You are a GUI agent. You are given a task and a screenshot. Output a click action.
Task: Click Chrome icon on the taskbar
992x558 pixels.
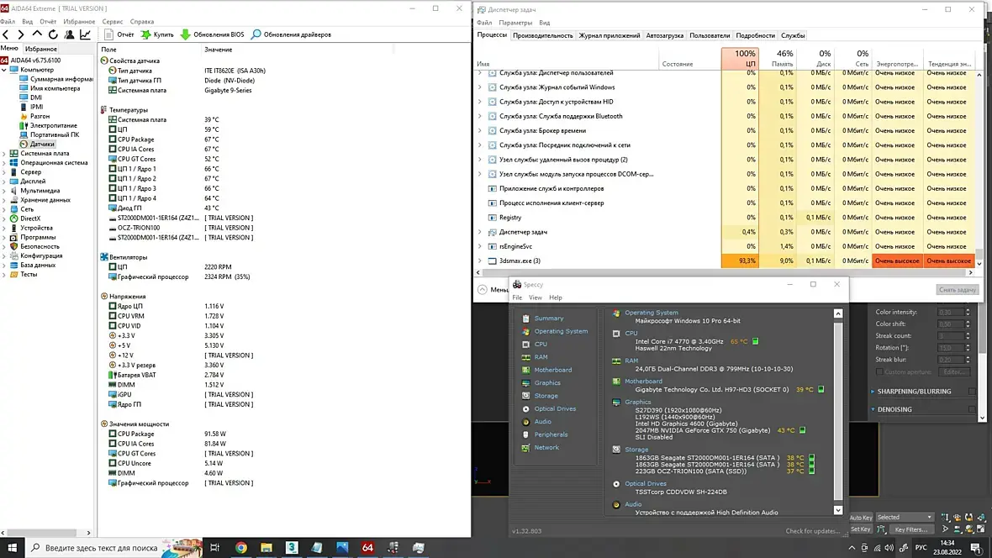tap(241, 548)
